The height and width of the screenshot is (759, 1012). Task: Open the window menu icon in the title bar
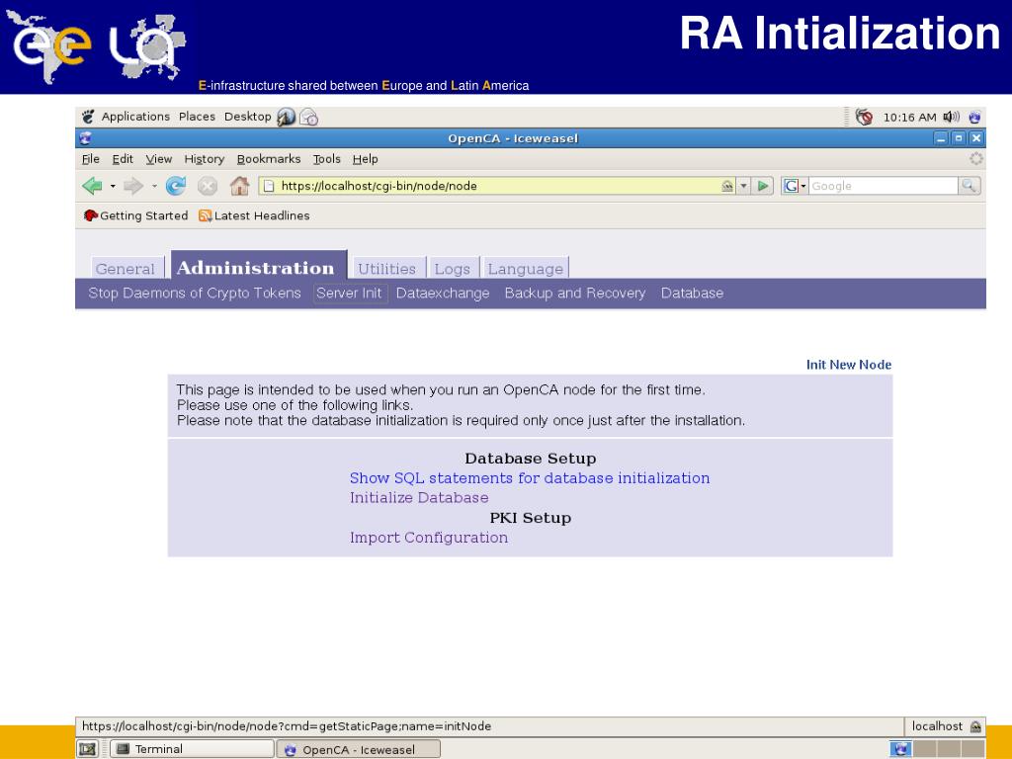[x=85, y=138]
